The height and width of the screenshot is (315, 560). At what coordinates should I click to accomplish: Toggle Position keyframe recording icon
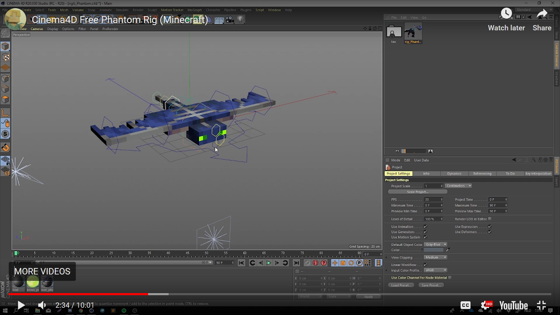(335, 263)
